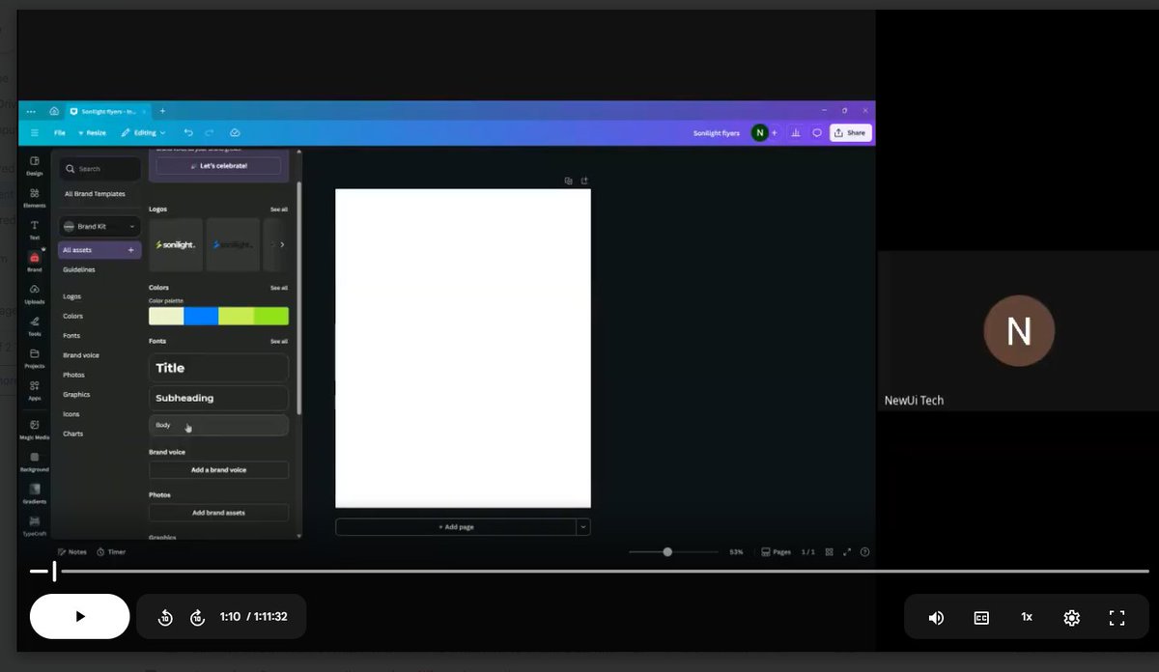Open the Design sidebar tab
This screenshot has width=1159, height=672.
click(35, 165)
